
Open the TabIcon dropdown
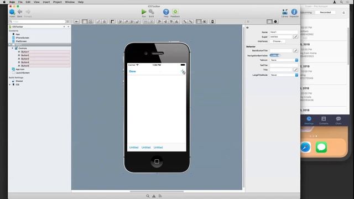pyautogui.click(x=284, y=60)
